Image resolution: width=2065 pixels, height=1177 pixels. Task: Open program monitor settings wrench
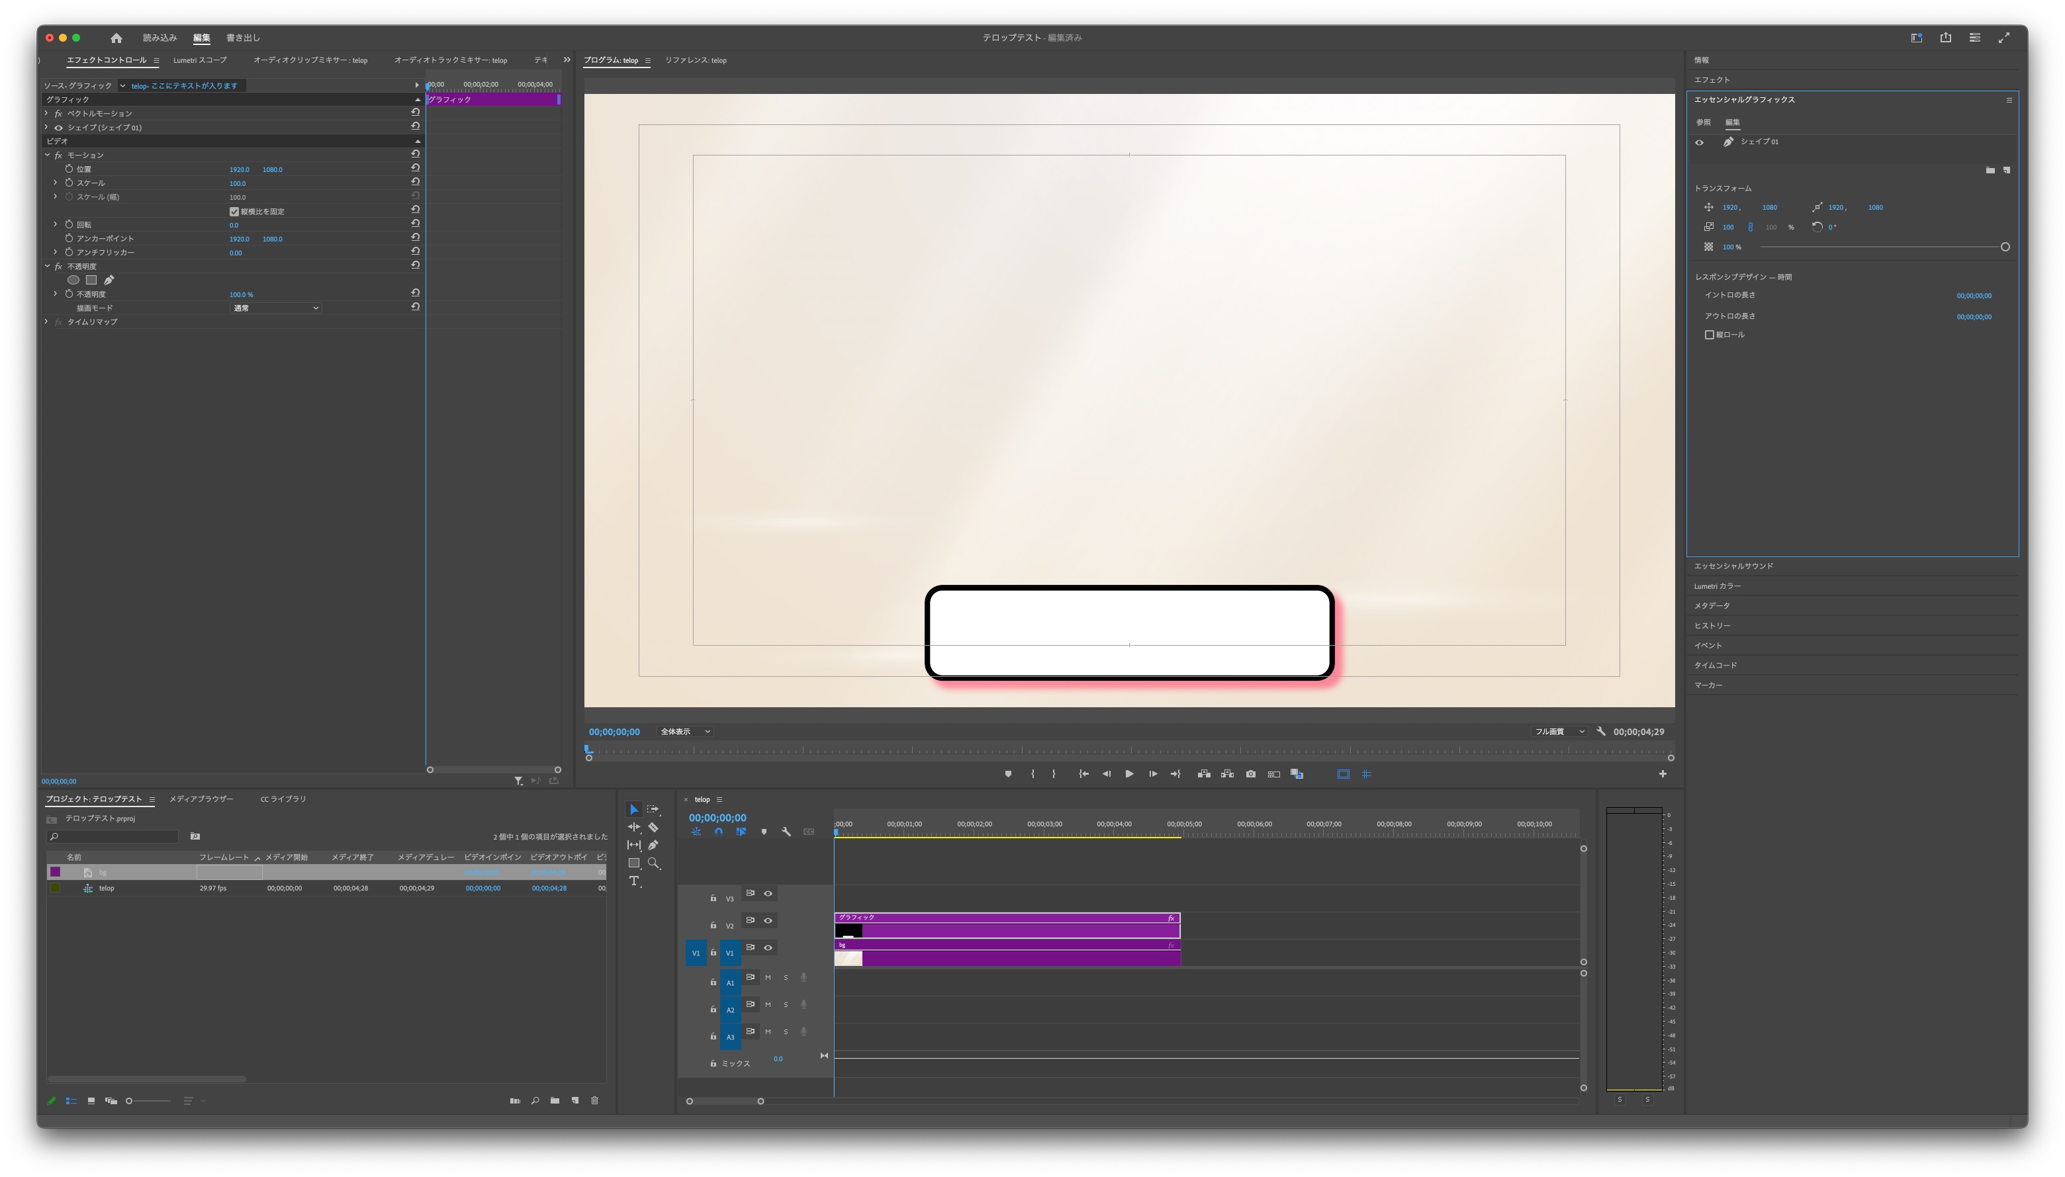1601,731
